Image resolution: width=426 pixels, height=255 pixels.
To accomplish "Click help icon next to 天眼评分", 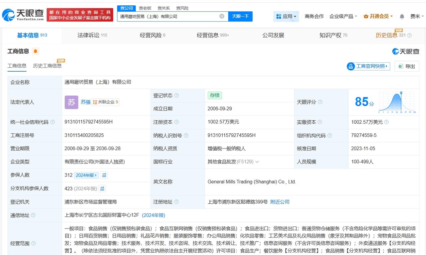I will 320,102.
